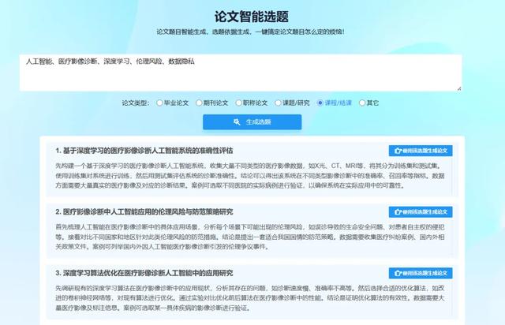The width and height of the screenshot is (505, 325).
Task: Click the 论文智能选题 page heading
Action: click(252, 17)
